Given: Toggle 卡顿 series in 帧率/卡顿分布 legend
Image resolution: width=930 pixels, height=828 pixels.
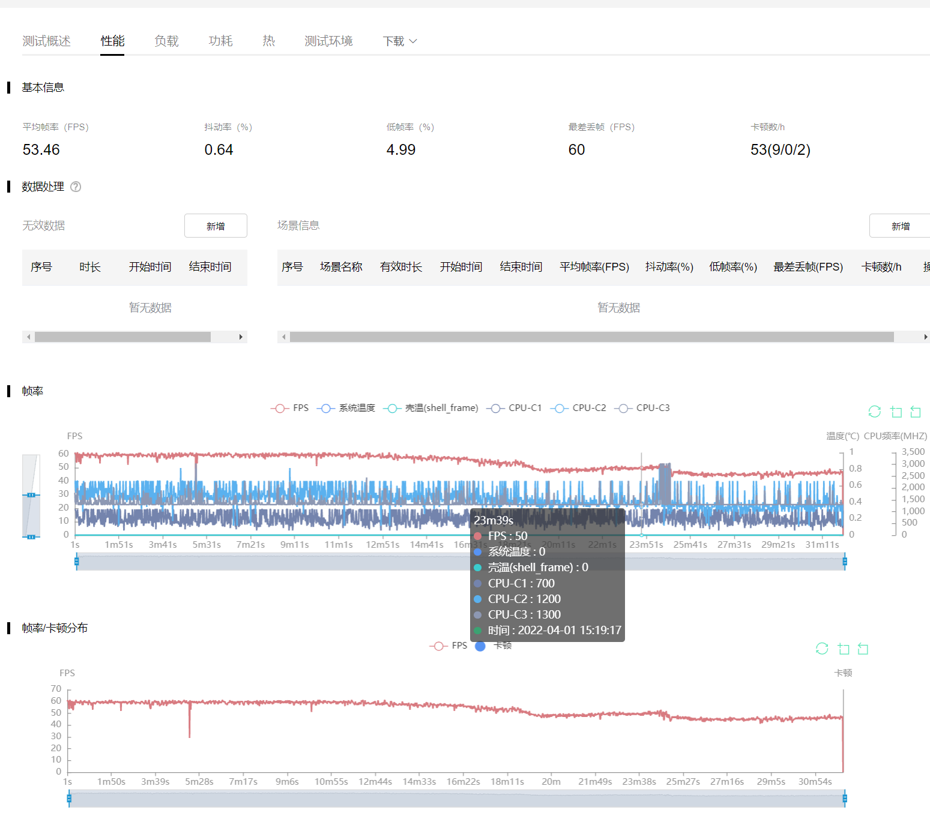Looking at the screenshot, I should [x=493, y=646].
